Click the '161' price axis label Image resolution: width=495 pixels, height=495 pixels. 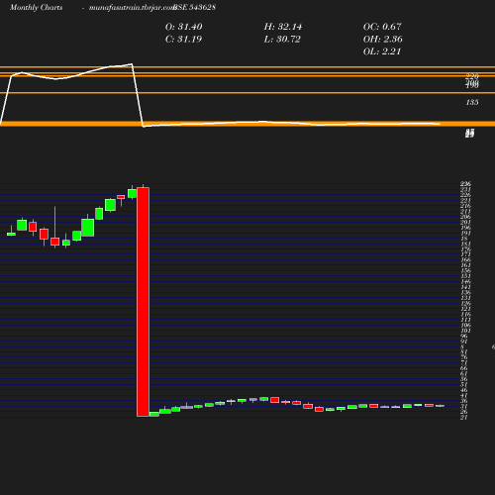click(465, 265)
